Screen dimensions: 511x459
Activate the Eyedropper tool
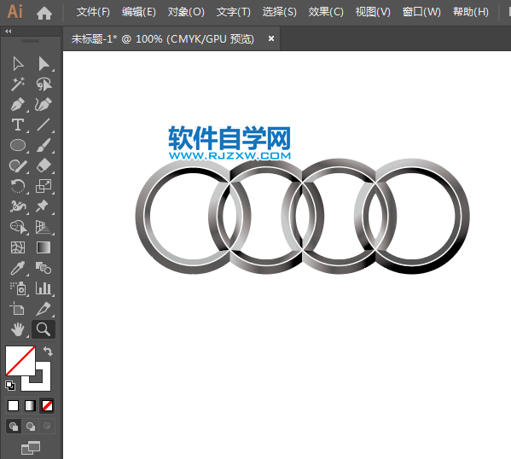point(18,268)
